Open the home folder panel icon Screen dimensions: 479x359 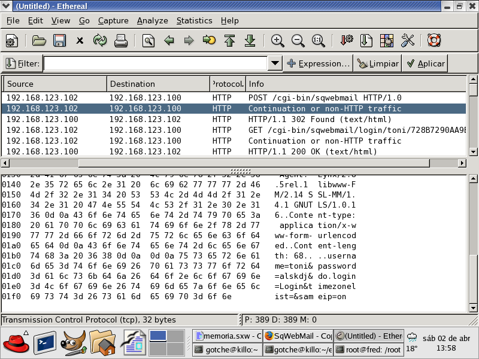tap(102, 343)
